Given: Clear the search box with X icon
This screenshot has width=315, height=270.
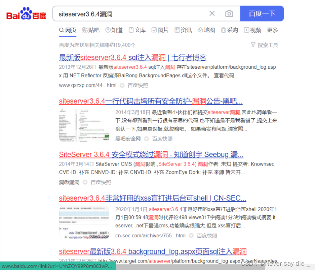Looking at the screenshot, I should pyautogui.click(x=212, y=13).
